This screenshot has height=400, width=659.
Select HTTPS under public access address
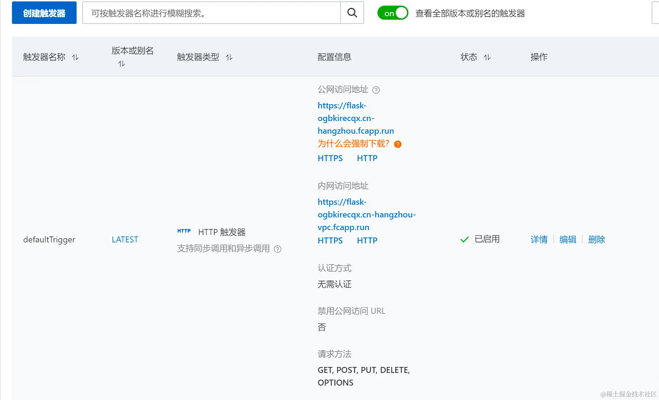[330, 158]
